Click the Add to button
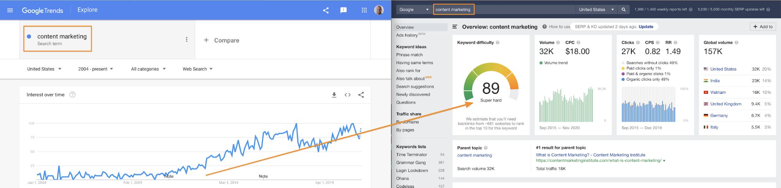 763,27
